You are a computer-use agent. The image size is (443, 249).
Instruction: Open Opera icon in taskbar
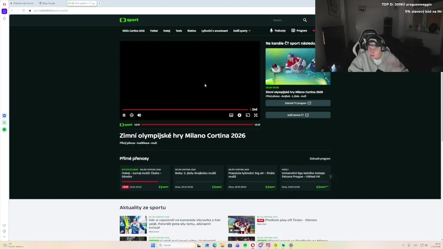point(253,245)
